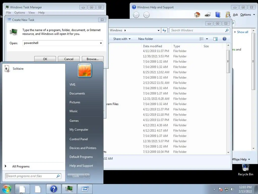Click Explorer search magnifier icon

(x=227, y=30)
